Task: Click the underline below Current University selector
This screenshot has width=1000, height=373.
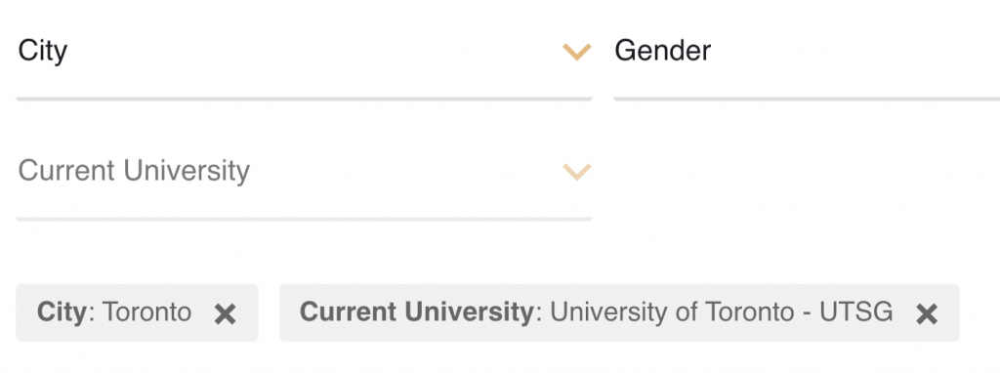Action: tap(305, 219)
